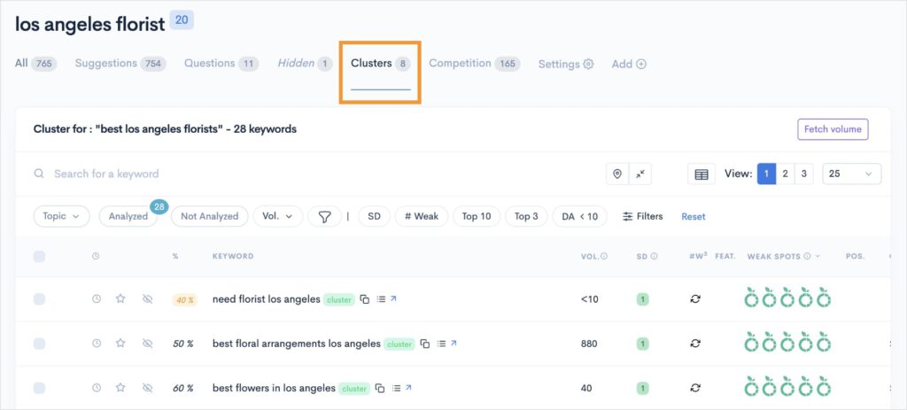Click the search magnifier icon

39,174
